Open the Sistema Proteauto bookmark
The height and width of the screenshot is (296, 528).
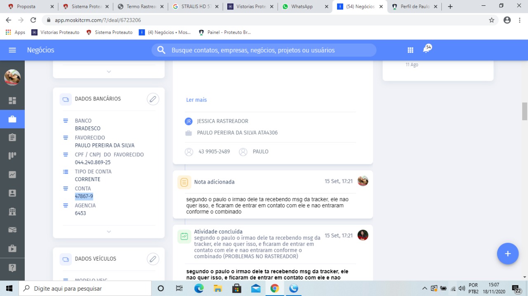(x=110, y=32)
